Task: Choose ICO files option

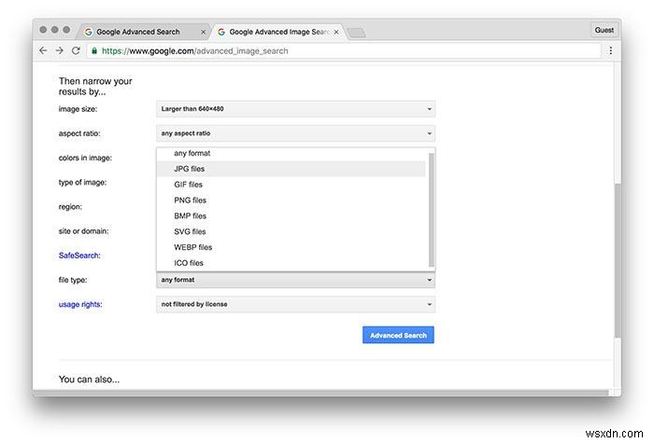Action: 291,263
